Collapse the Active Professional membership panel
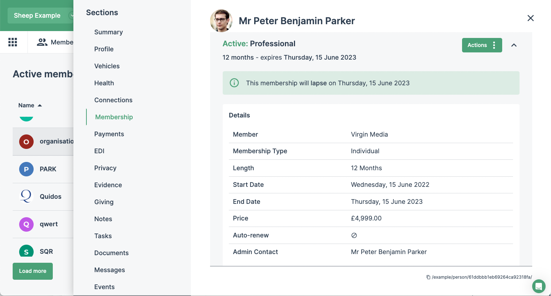Screen dimensions: 551x296 pos(514,45)
